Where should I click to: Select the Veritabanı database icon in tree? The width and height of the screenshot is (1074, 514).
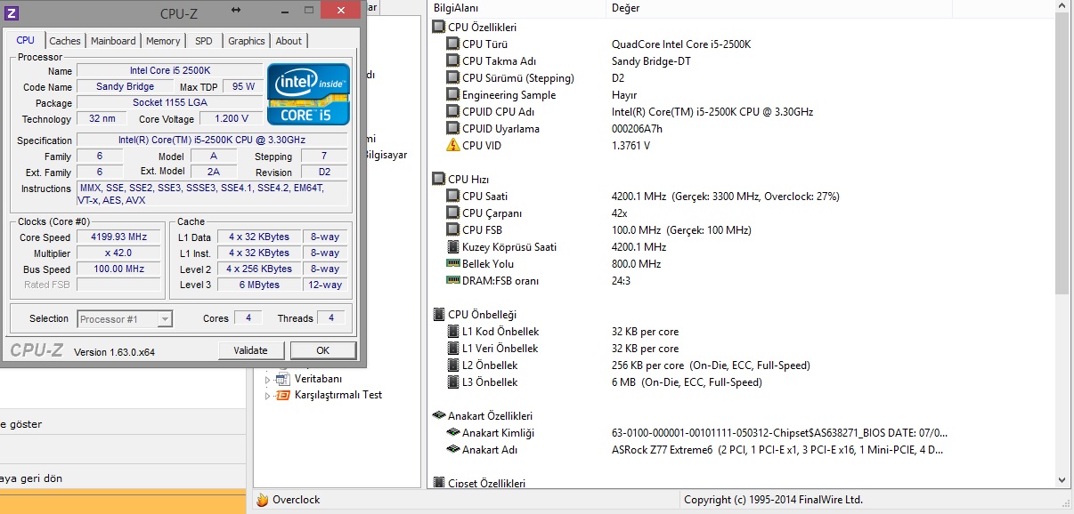[282, 379]
